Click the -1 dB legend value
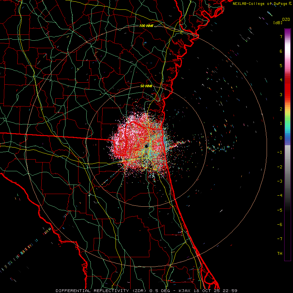 tap(280, 152)
